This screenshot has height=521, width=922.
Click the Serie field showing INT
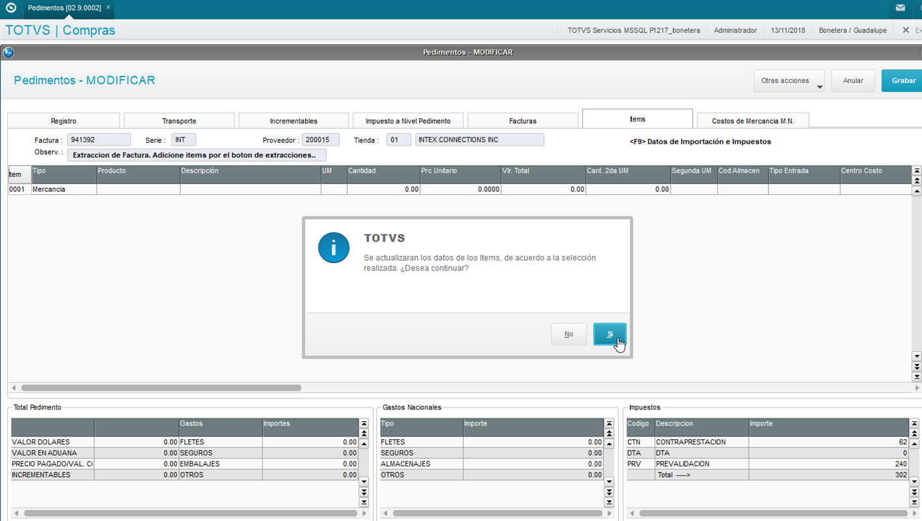pyautogui.click(x=183, y=140)
